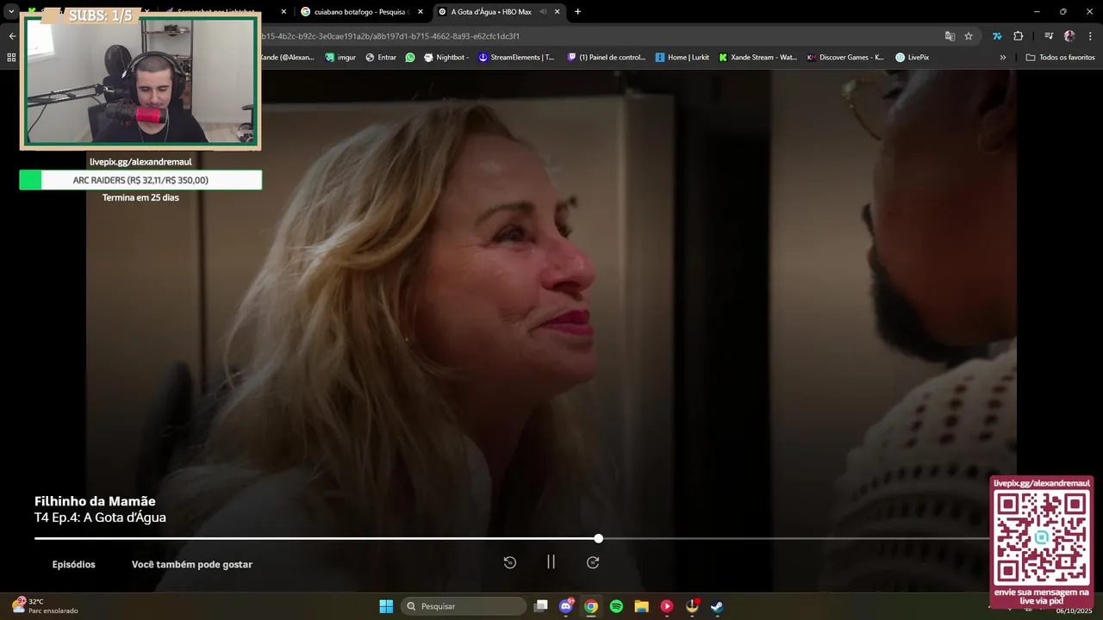1103x620 pixels.
Task: Click the Xande (@Alexan... bookmark
Action: (288, 58)
